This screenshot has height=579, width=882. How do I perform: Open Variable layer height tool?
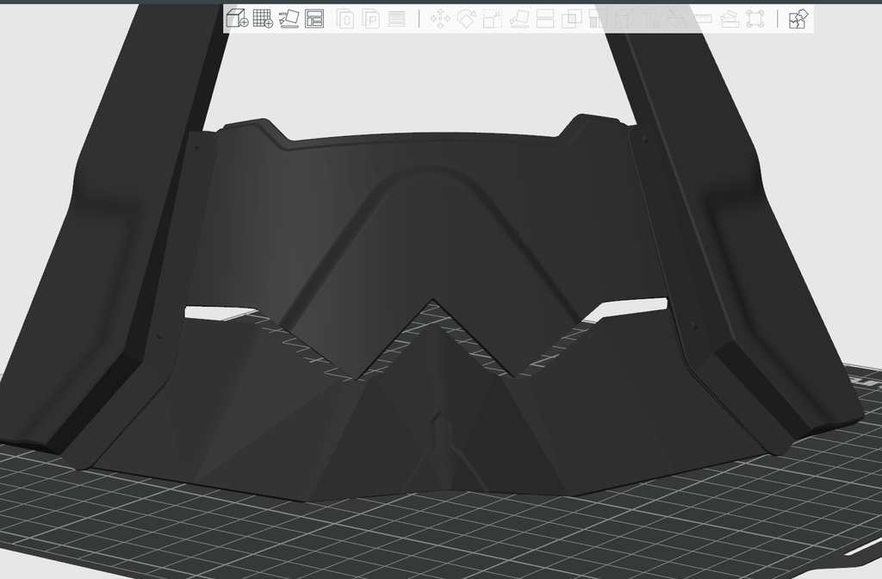tap(396, 19)
